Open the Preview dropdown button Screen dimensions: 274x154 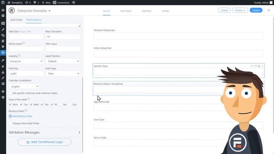[x=240, y=10]
